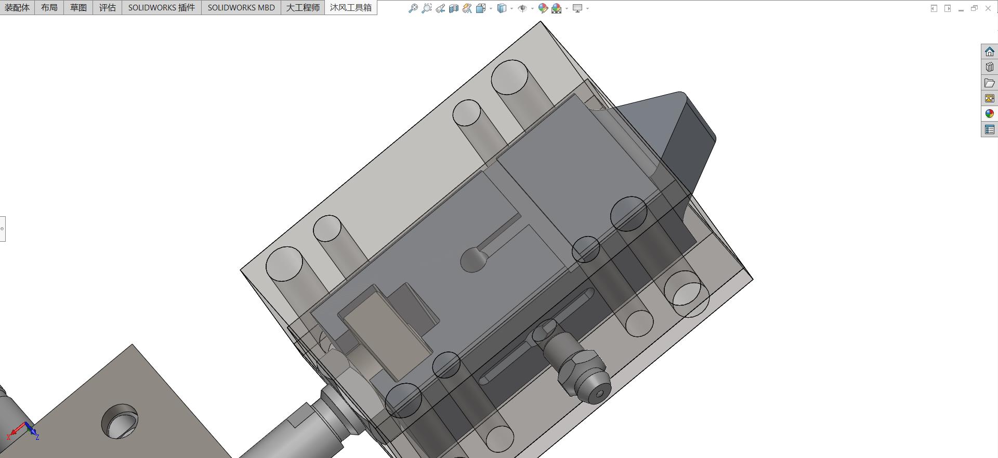The image size is (998, 458).
Task: Toggle the Section View tool
Action: 454,8
